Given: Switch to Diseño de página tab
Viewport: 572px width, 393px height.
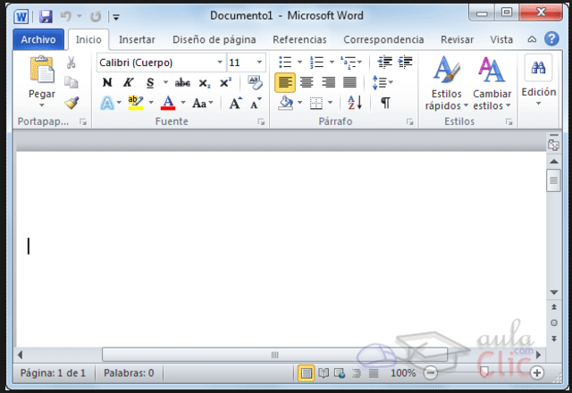Looking at the screenshot, I should click(214, 39).
